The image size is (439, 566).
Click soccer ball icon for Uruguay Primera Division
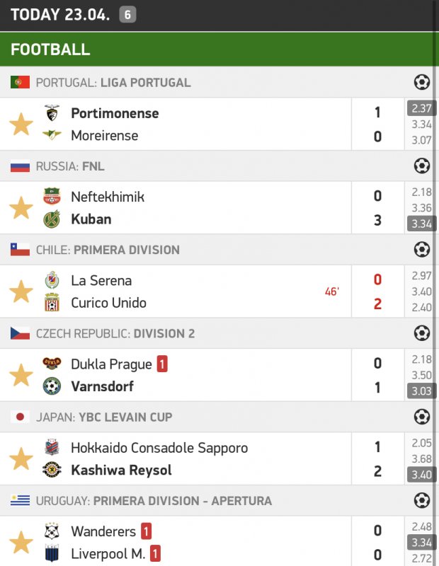(422, 500)
